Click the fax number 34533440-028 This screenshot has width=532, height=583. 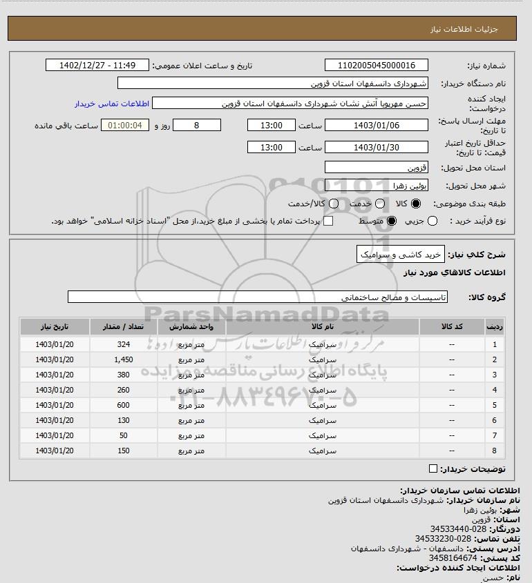(458, 528)
